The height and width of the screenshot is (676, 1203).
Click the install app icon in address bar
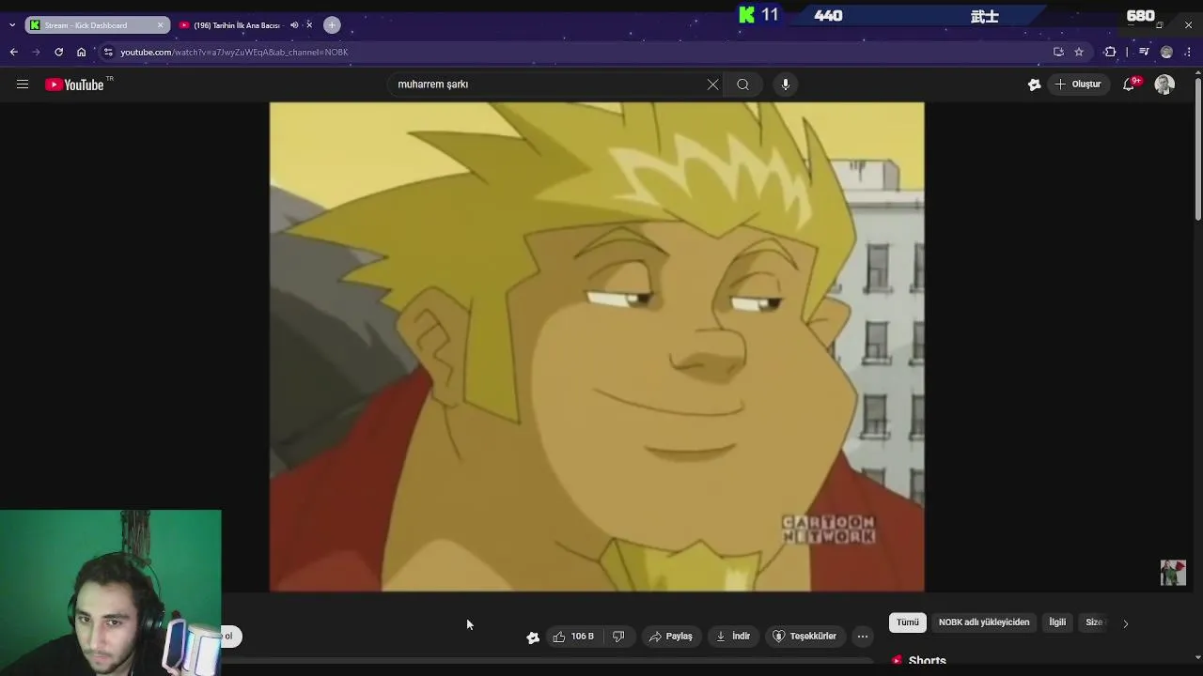[1058, 52]
